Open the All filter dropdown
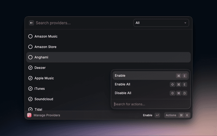The height and width of the screenshot is (136, 217). (161, 23)
